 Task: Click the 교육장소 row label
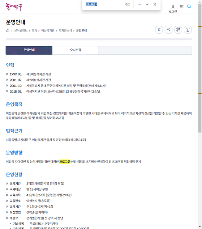(15, 201)
